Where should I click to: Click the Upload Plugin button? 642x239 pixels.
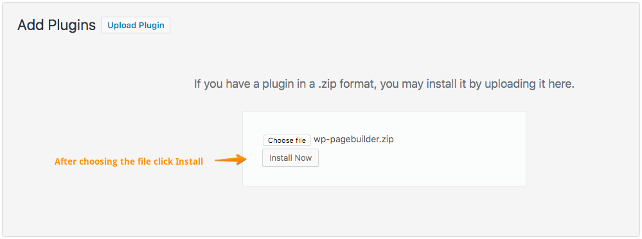[136, 26]
